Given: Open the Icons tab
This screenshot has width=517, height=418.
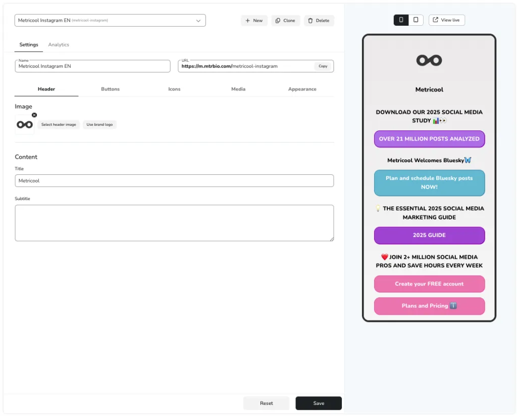Looking at the screenshot, I should point(174,89).
